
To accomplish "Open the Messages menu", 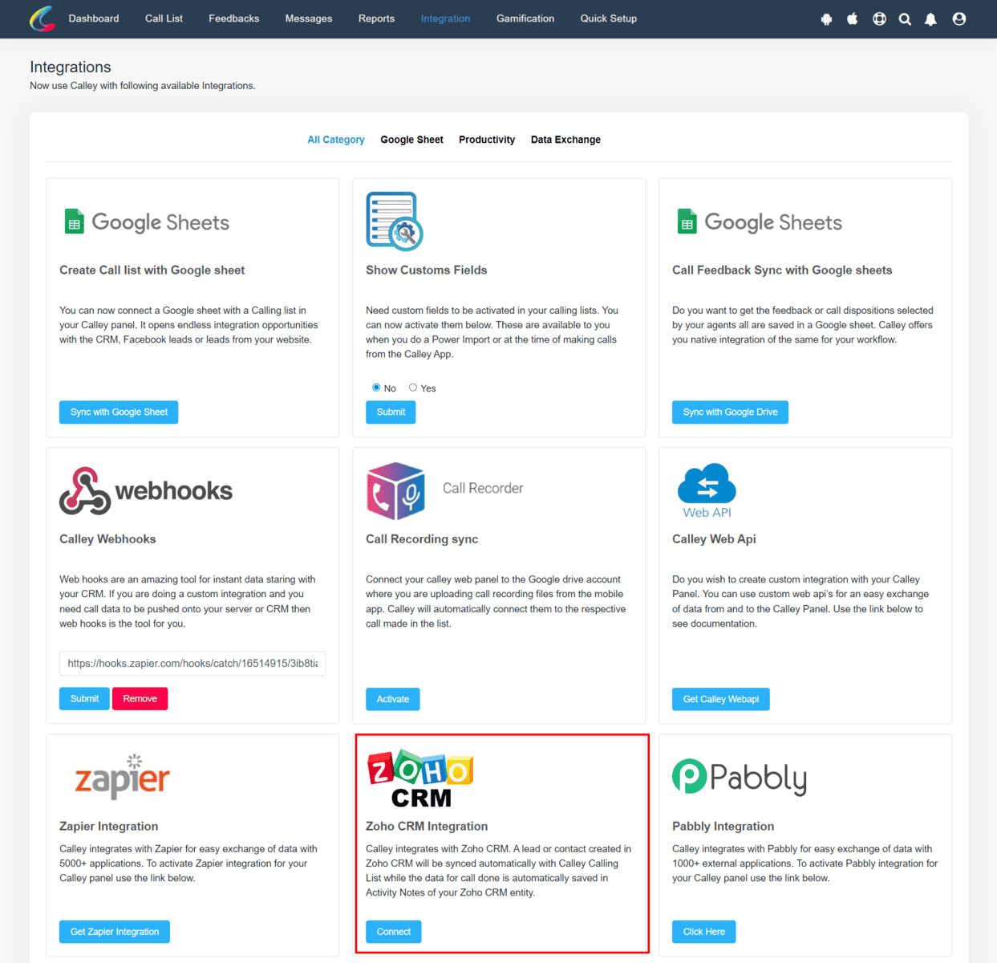I will click(x=309, y=18).
